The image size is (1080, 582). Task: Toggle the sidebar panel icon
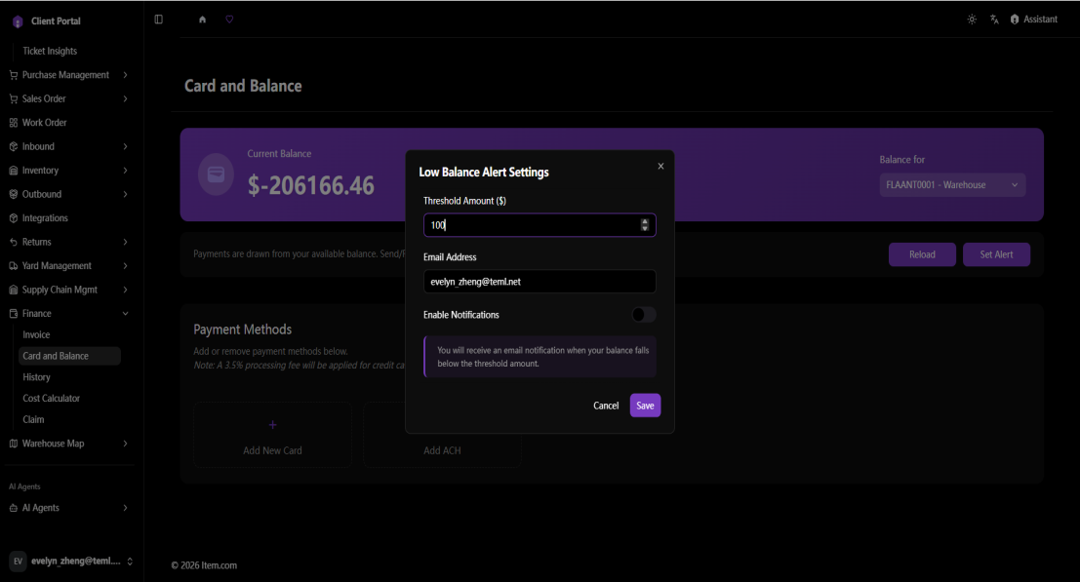[158, 19]
